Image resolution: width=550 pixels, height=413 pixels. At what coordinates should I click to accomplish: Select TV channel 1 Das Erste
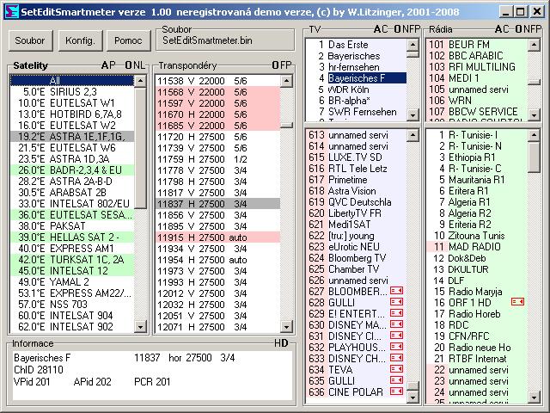[x=356, y=45]
